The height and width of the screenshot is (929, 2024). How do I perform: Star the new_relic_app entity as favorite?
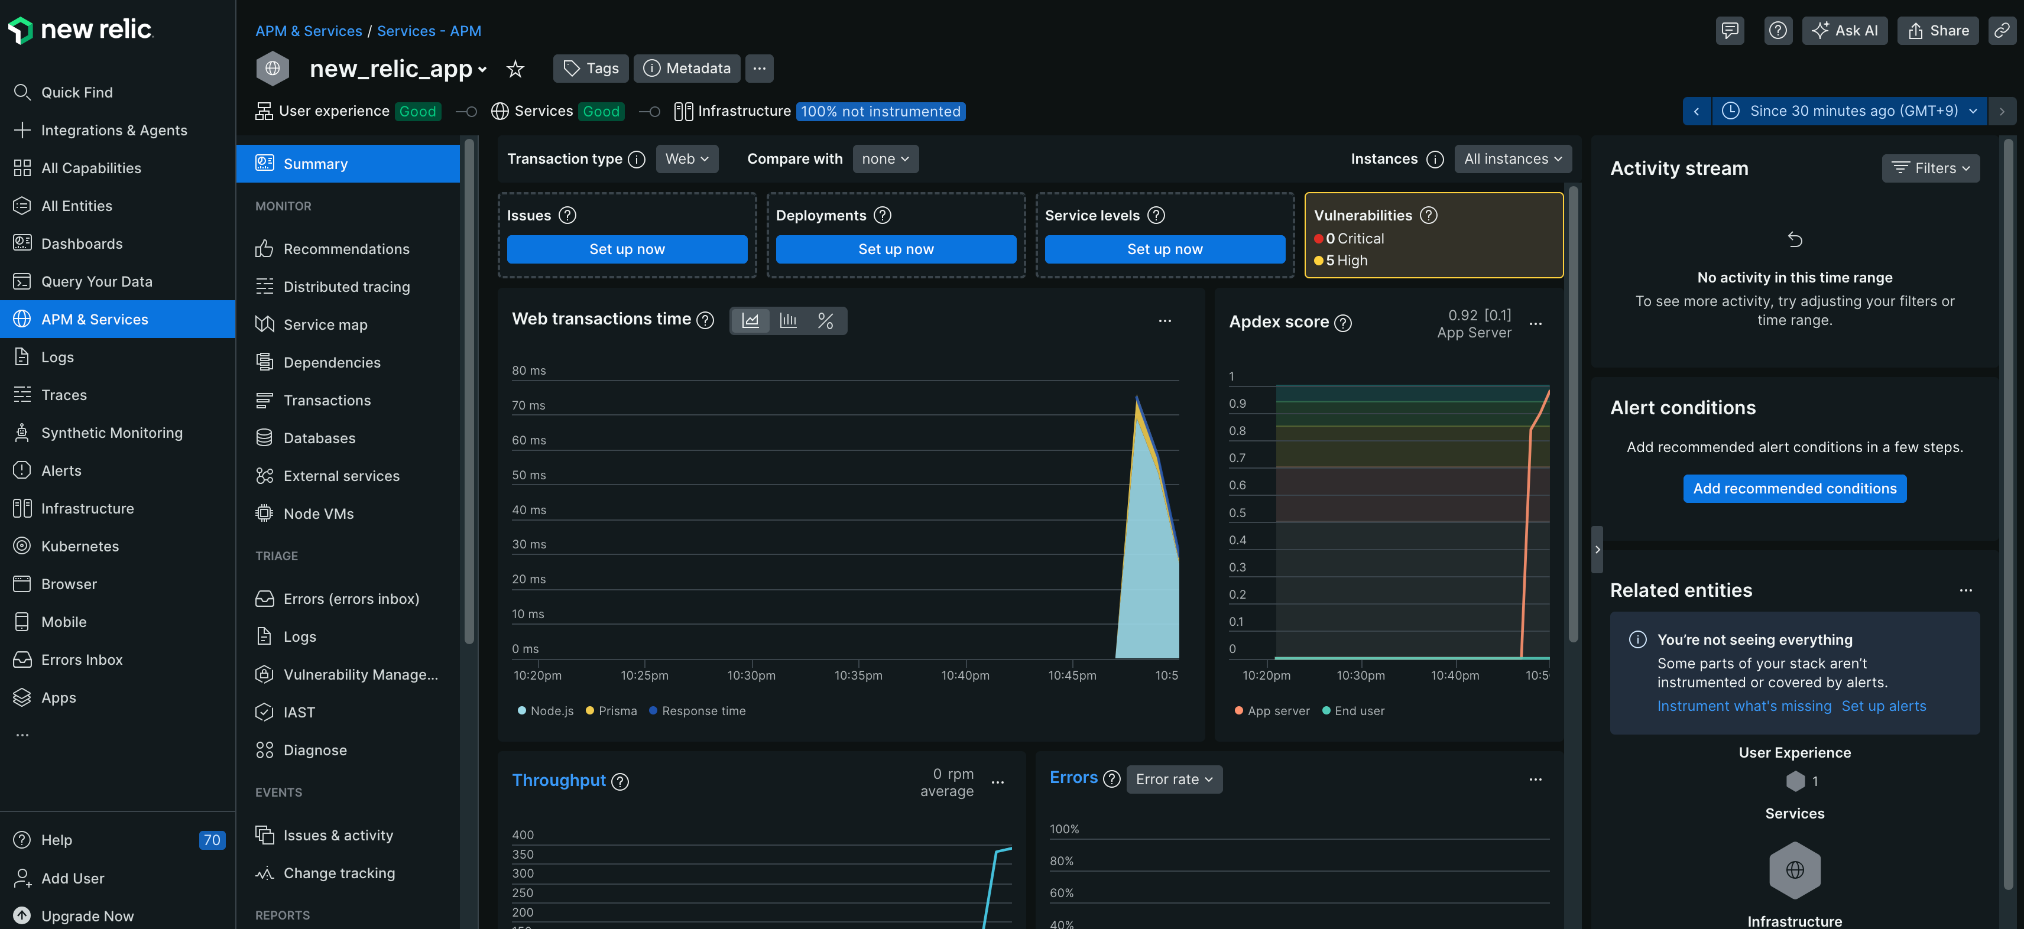515,69
